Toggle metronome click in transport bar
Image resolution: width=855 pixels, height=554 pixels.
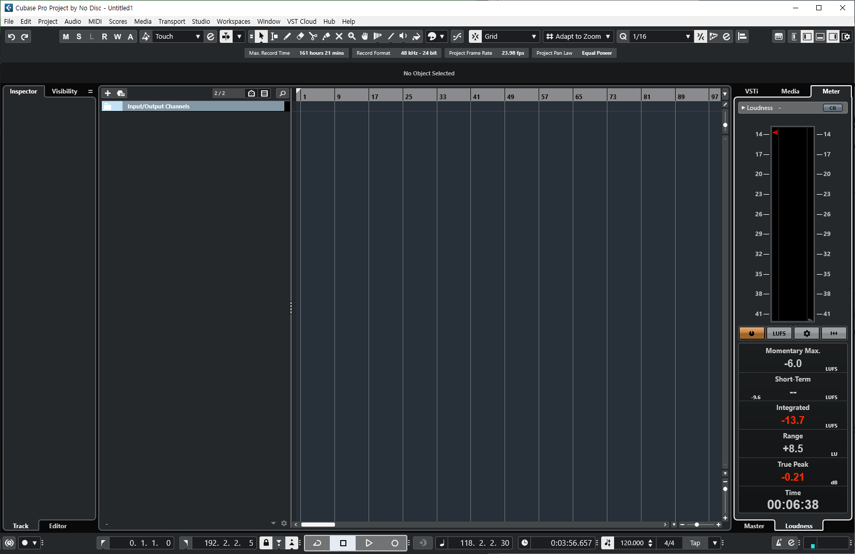778,543
